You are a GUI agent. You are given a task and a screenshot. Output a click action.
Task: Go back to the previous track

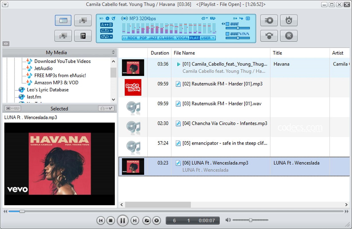pyautogui.click(x=101, y=220)
